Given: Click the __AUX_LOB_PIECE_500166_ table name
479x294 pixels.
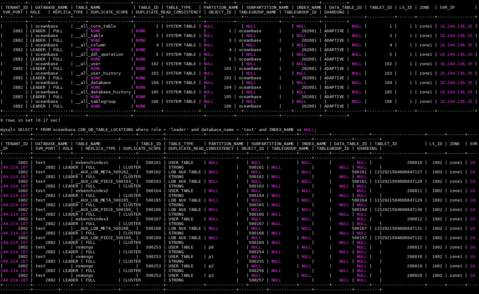Looking at the screenshot, I should point(105,210).
